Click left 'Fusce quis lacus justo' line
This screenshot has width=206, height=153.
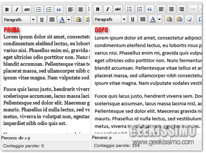(x=47, y=89)
